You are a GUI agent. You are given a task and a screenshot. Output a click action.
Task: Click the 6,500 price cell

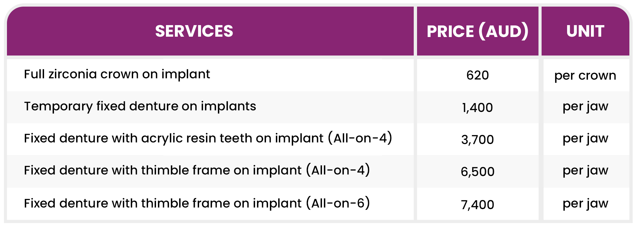477,171
